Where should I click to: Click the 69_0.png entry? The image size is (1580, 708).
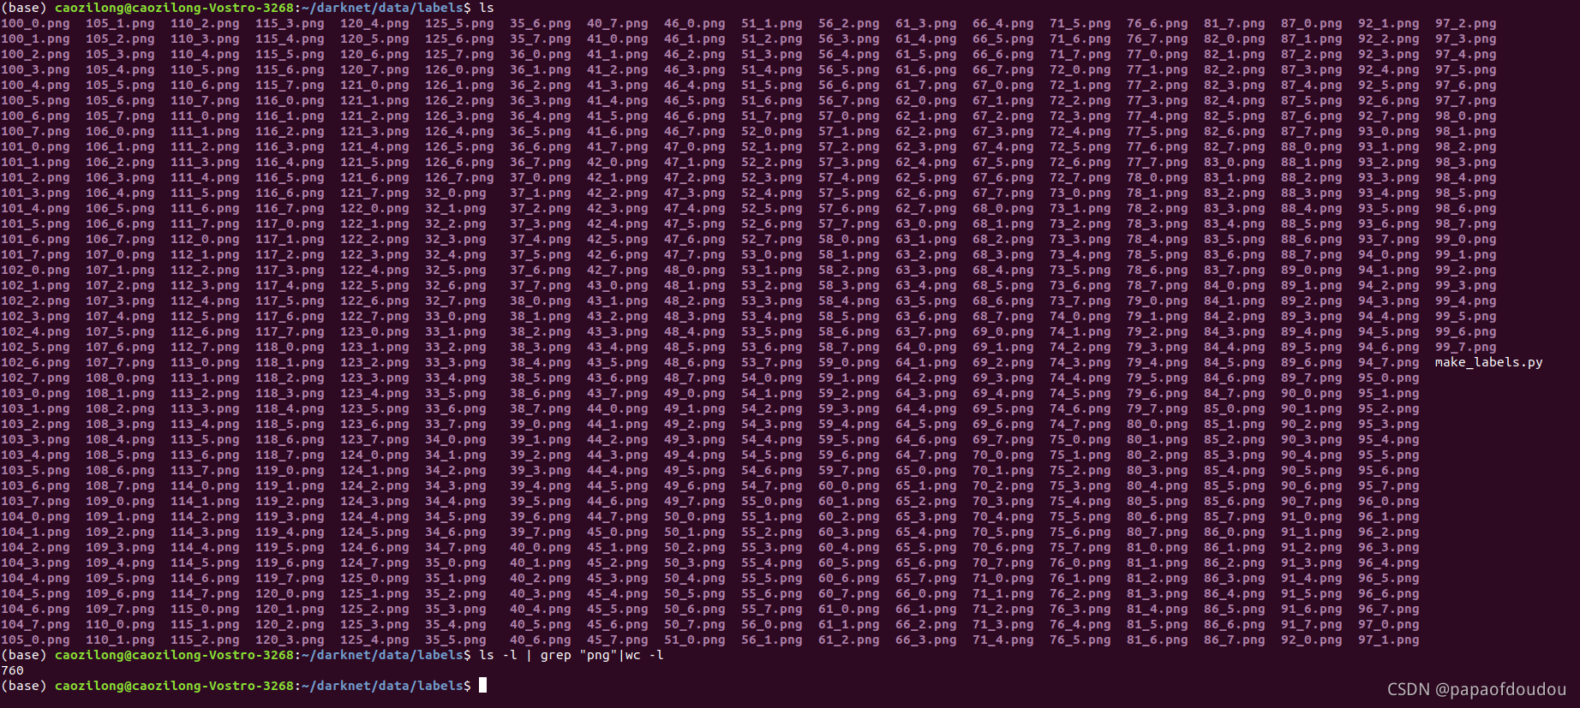[1003, 331]
